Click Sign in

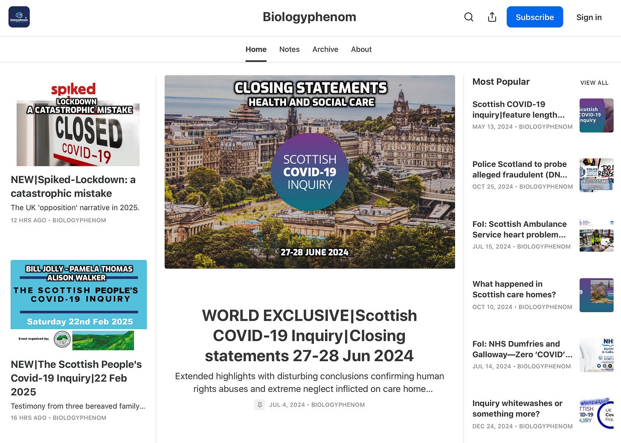point(589,17)
